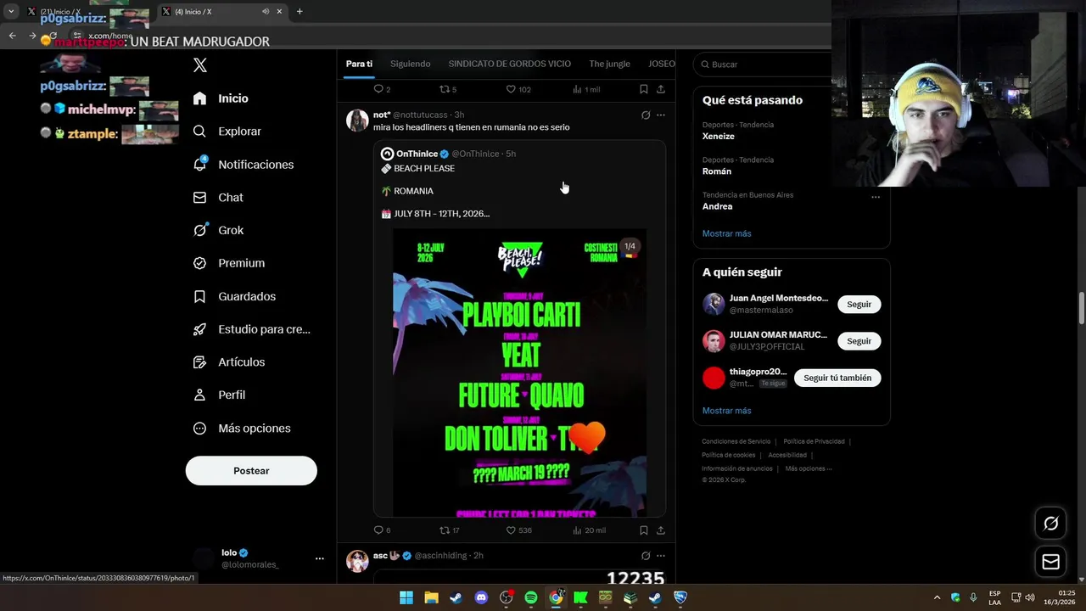Click Mostrar más under trends
This screenshot has width=1086, height=611.
(726, 233)
